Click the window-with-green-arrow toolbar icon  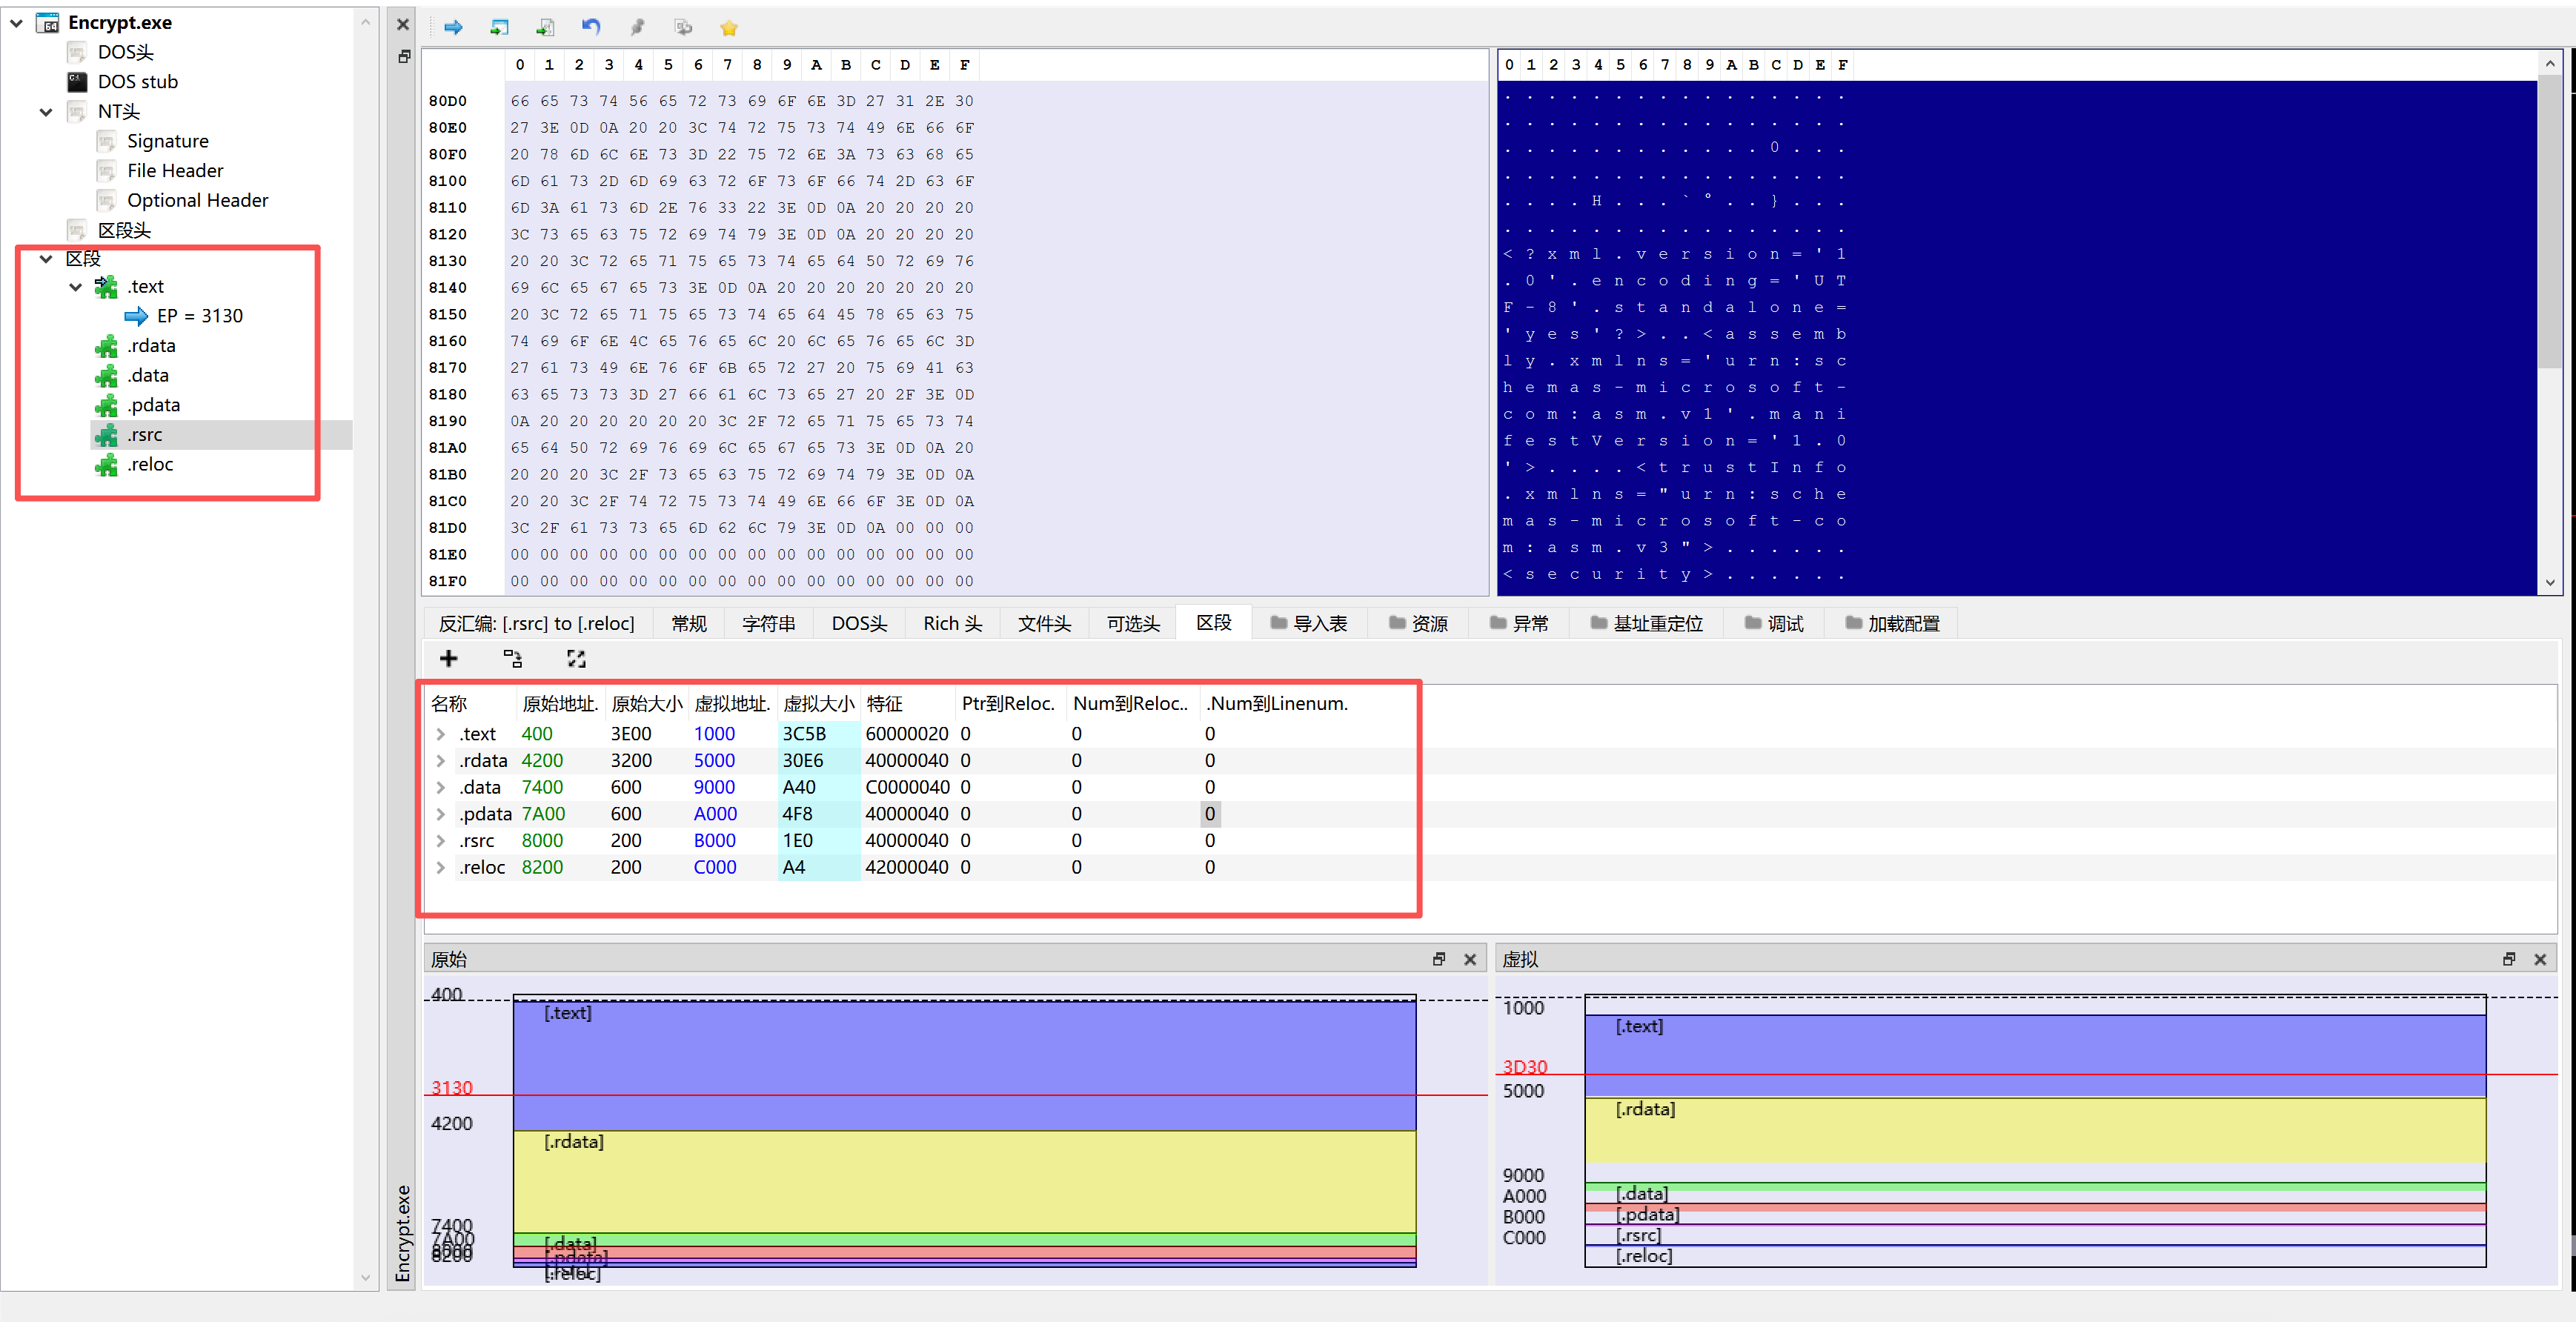(499, 27)
